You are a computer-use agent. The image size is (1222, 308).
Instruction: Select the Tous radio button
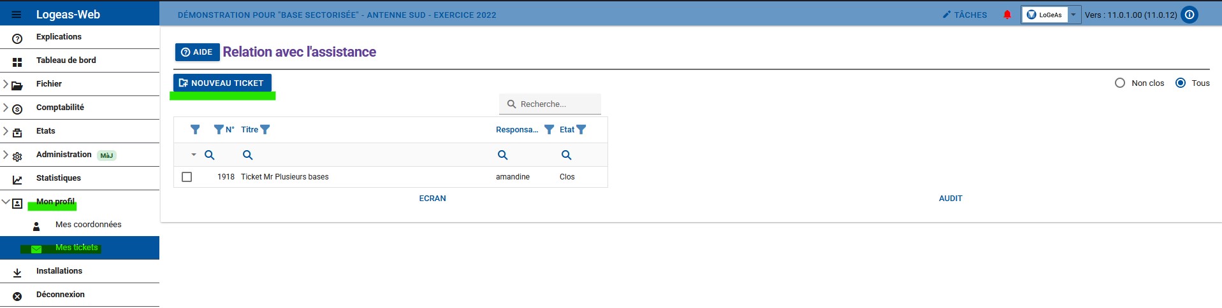pos(1181,83)
